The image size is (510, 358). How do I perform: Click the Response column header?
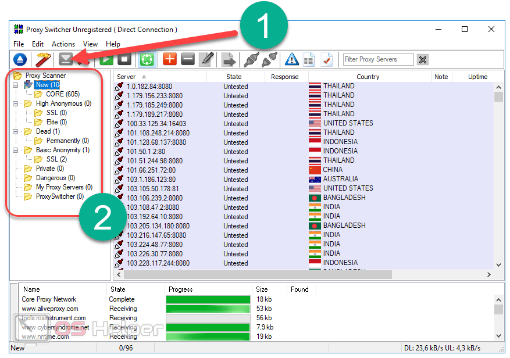[x=284, y=77]
